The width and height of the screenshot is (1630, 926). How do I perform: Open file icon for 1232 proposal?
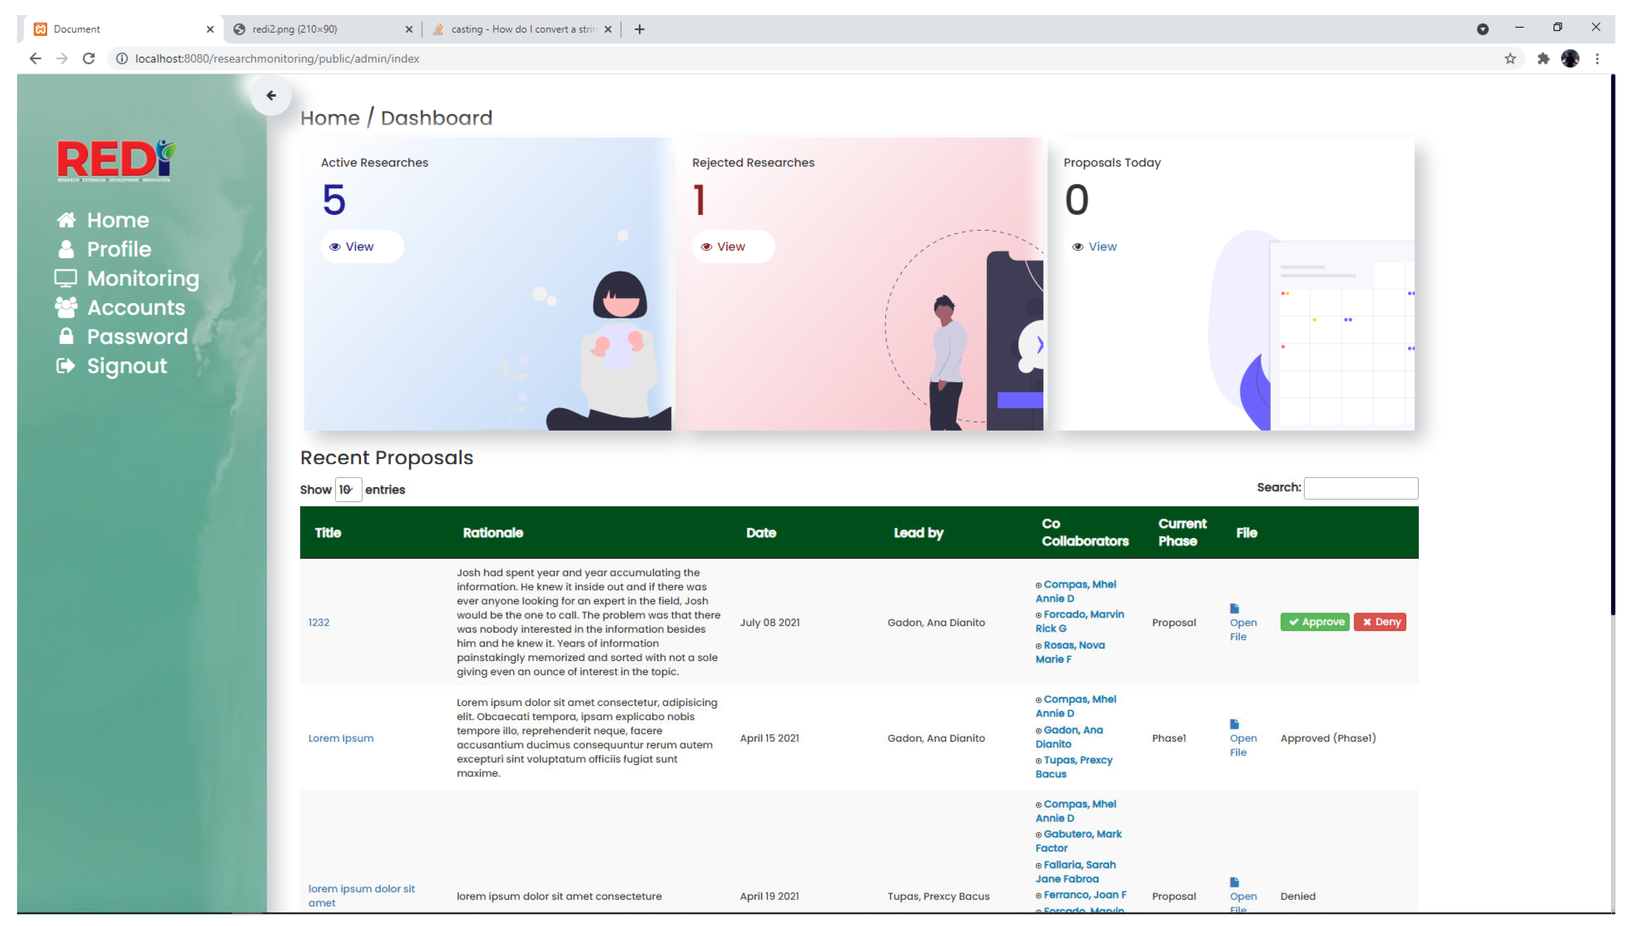[1234, 609]
